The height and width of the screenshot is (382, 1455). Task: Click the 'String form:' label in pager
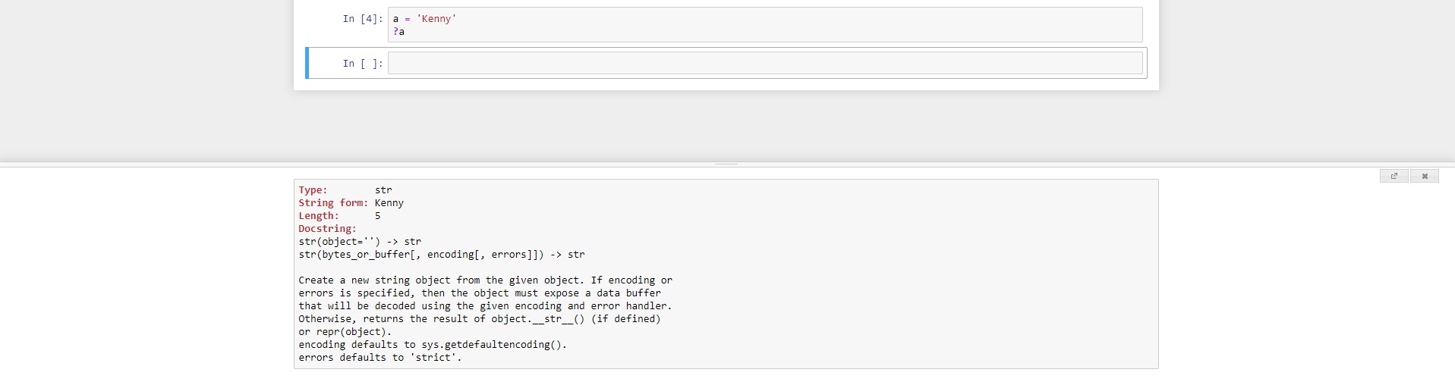point(332,203)
